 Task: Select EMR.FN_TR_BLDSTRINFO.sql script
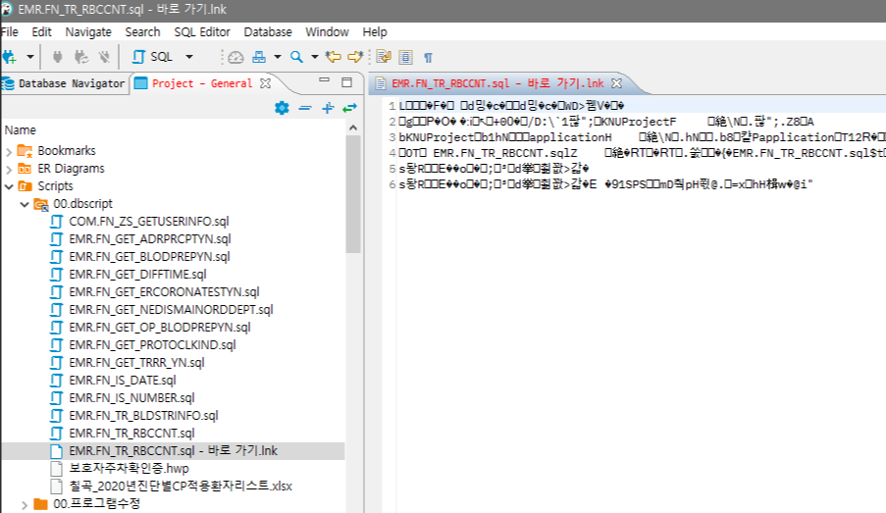(143, 415)
